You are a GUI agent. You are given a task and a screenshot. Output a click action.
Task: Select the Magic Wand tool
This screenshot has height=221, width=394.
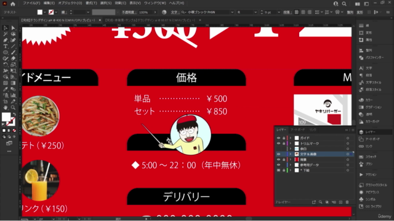pos(6,34)
